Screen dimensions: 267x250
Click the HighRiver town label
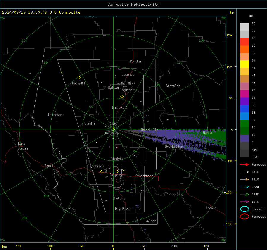click(x=123, y=209)
